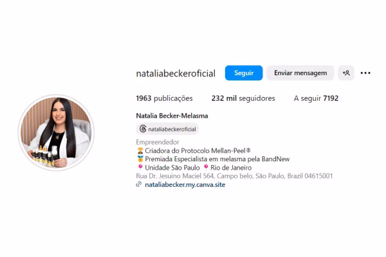Open nataliabecker.my.canva.site link
Image resolution: width=386 pixels, height=257 pixels.
tap(185, 184)
